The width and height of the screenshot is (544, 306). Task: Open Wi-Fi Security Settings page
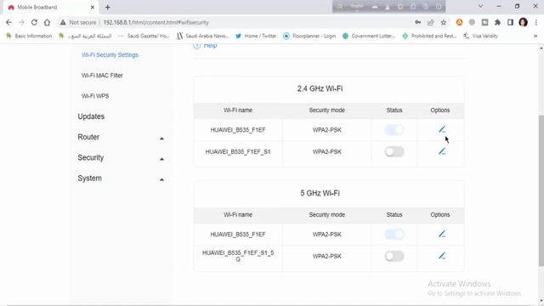click(110, 54)
